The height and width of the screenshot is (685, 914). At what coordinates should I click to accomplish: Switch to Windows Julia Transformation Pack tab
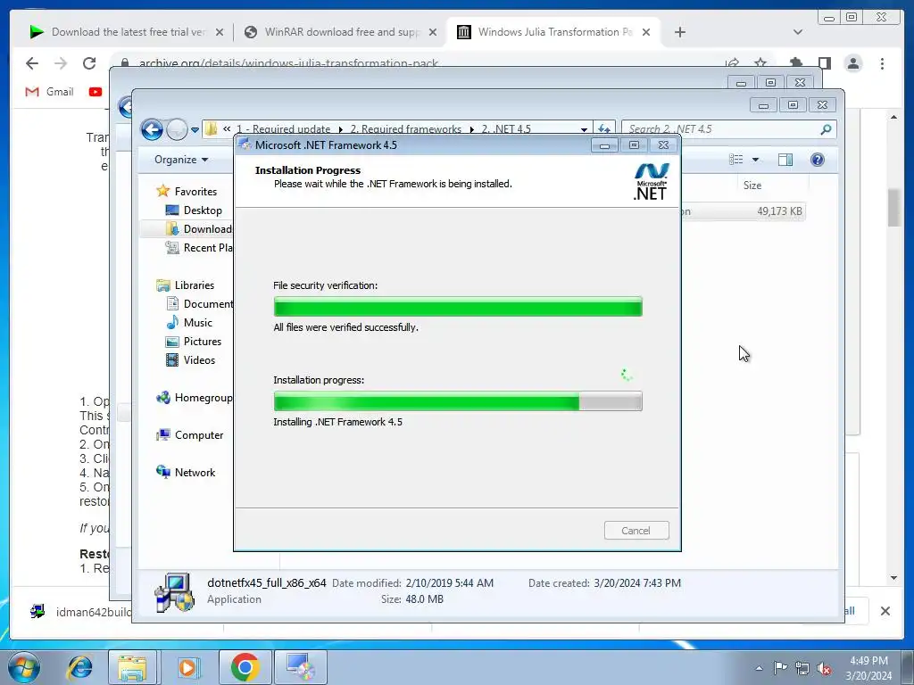click(553, 32)
